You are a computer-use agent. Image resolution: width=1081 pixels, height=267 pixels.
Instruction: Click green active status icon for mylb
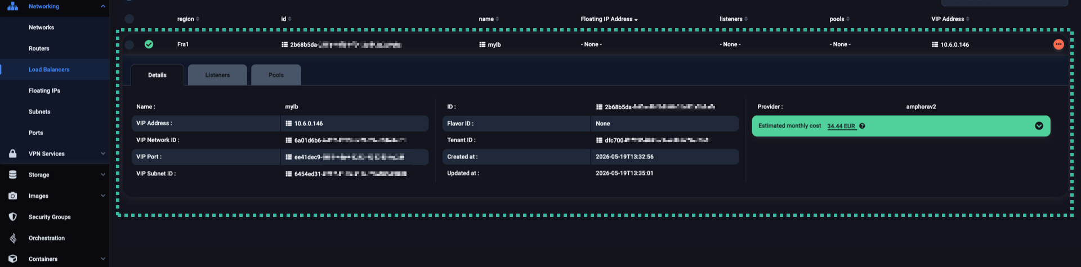click(x=149, y=44)
